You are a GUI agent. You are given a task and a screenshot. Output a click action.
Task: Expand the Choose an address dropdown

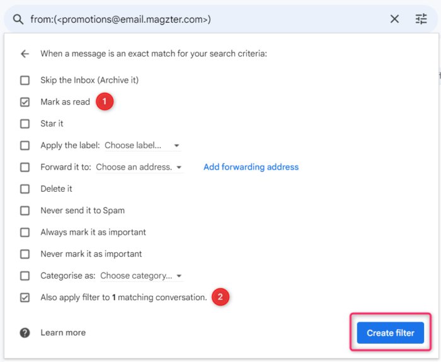139,167
